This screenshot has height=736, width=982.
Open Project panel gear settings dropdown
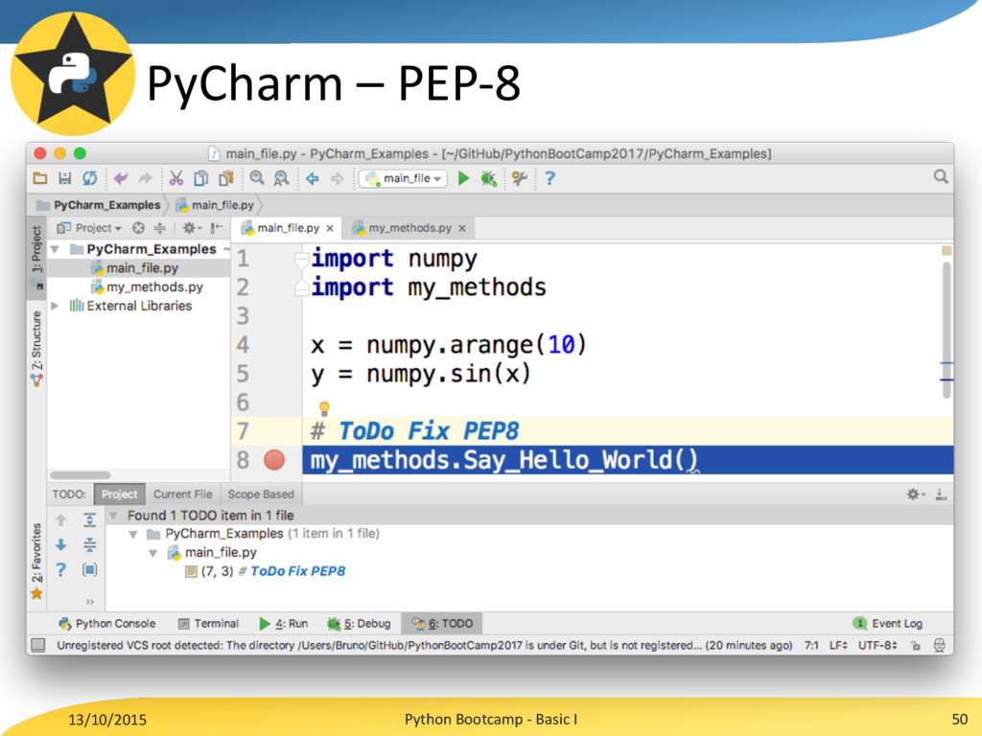pyautogui.click(x=192, y=228)
